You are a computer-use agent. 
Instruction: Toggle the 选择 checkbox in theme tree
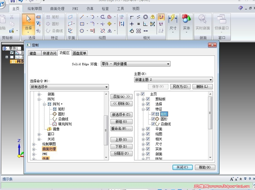click(x=148, y=104)
